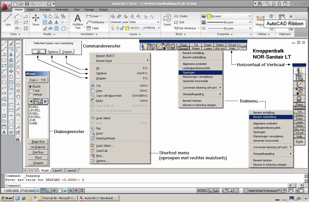Switch to the Insert ribbon tab
This screenshot has width=309, height=202.
pyautogui.click(x=31, y=10)
